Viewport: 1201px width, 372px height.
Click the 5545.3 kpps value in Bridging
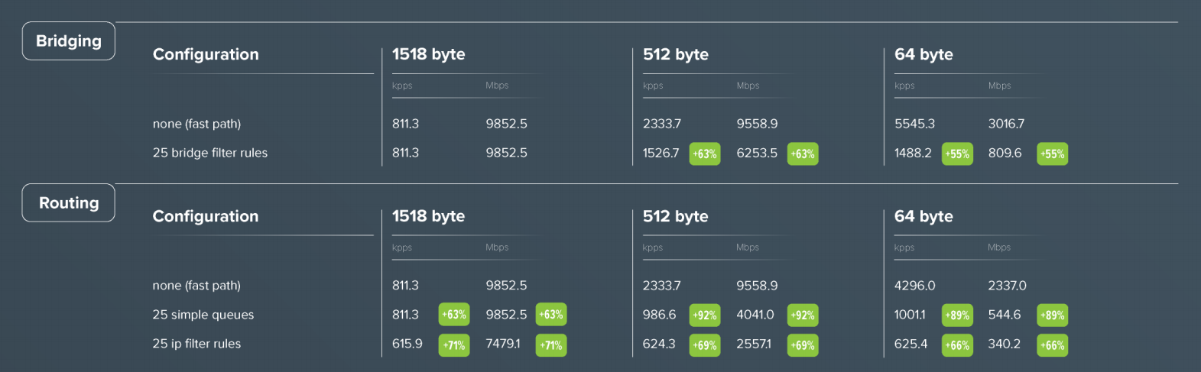914,124
